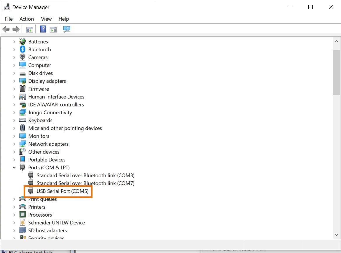Image resolution: width=341 pixels, height=253 pixels.
Task: Click the Processors category icon
Action: click(22, 215)
